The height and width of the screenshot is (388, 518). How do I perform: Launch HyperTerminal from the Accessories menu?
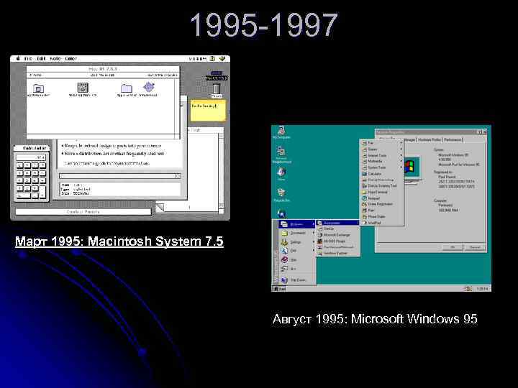(x=381, y=192)
